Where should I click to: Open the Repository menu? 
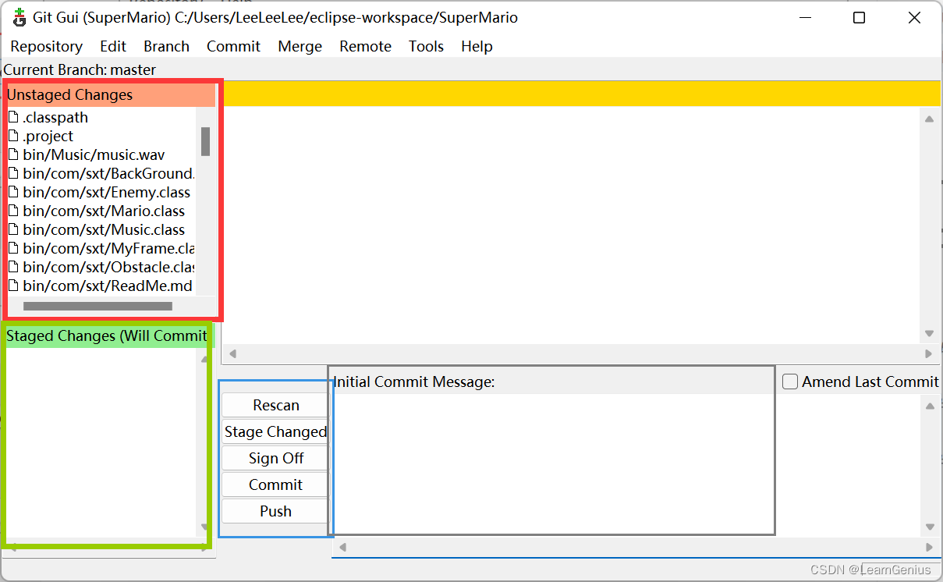click(x=46, y=47)
